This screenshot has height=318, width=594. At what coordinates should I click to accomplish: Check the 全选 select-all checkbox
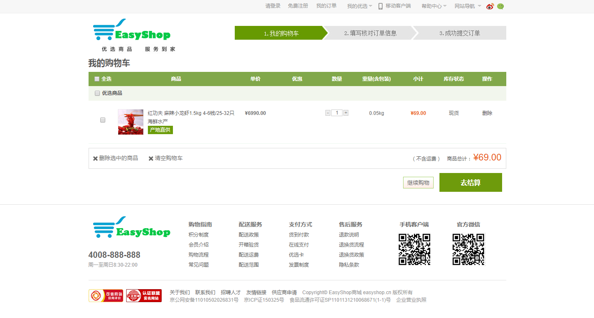(x=97, y=79)
